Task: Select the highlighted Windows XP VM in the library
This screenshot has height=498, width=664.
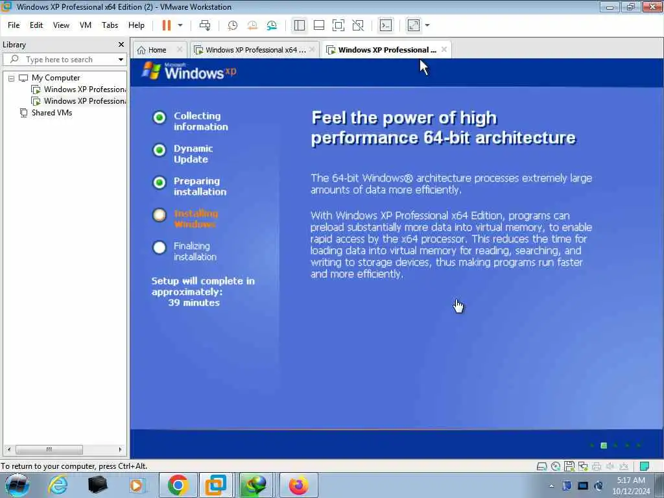Action: [78, 101]
